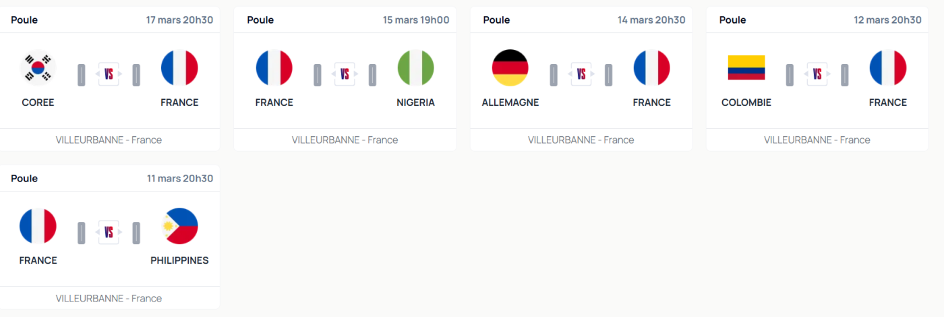Open the PHILIPPINES team name link
Viewport: 944px width, 317px height.
point(179,260)
